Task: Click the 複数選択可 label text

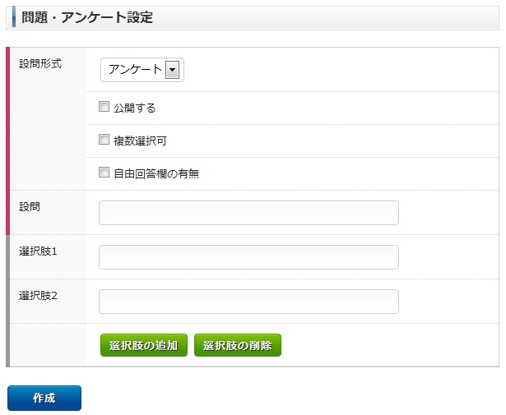Action: [x=140, y=141]
